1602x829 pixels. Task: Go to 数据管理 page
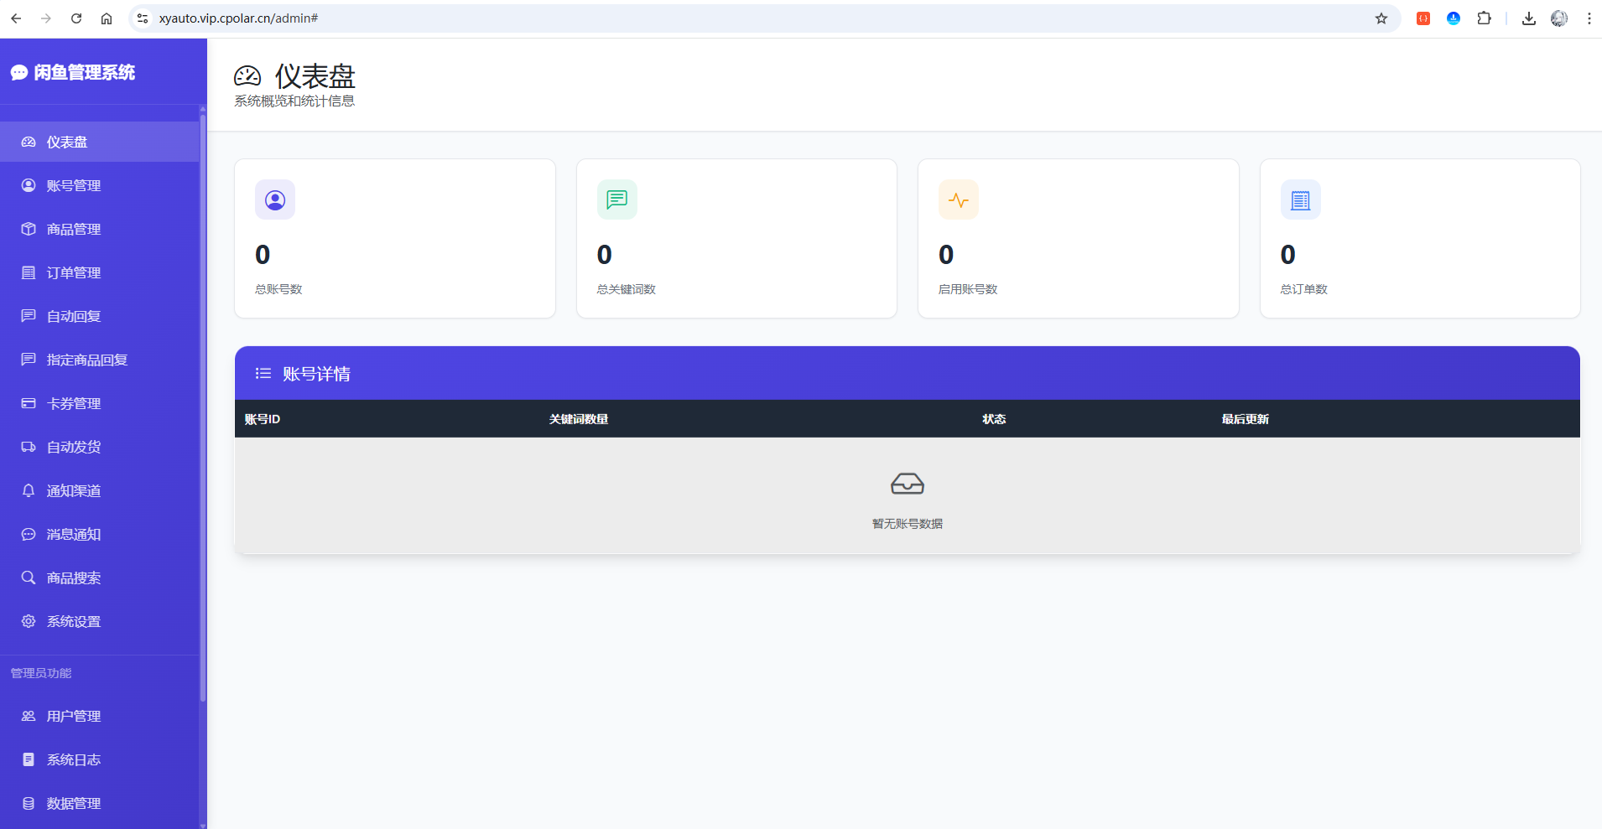(100, 803)
